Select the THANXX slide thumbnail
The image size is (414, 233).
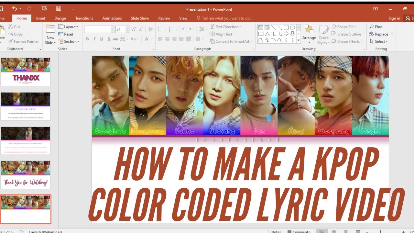pos(26,72)
